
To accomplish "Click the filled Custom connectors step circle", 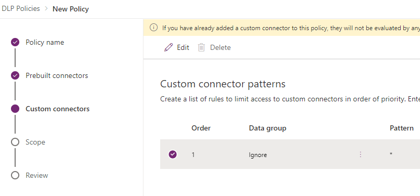I will (x=15, y=109).
